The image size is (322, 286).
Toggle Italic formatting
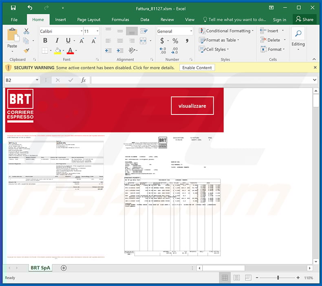[57, 41]
